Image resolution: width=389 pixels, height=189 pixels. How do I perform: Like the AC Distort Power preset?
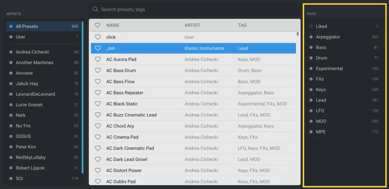pos(98,170)
